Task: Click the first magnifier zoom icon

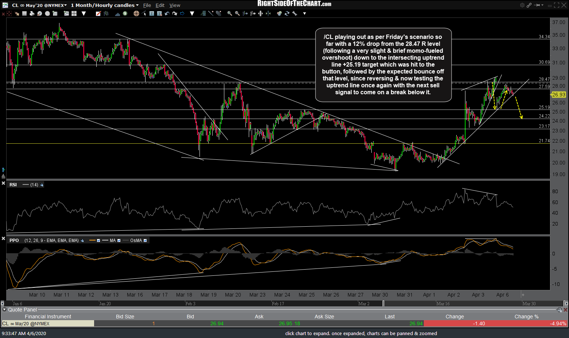Action: point(229,13)
